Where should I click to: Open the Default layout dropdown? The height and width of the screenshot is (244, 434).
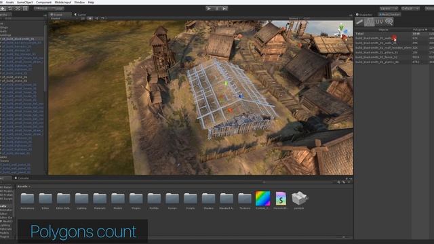[410, 9]
